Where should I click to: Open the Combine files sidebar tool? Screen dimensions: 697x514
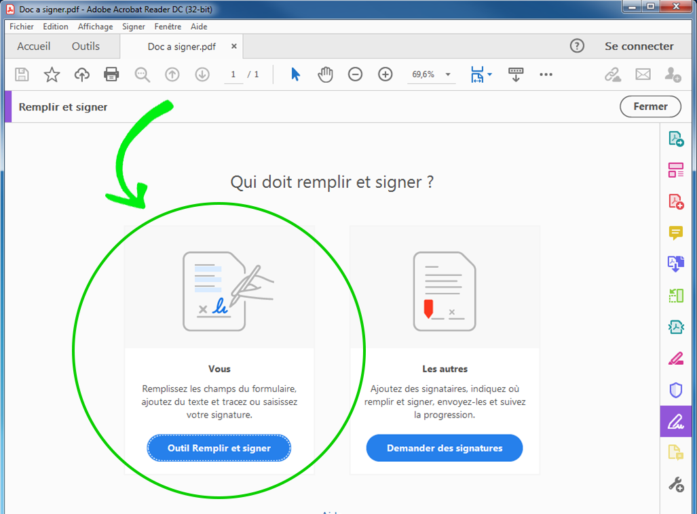(676, 264)
